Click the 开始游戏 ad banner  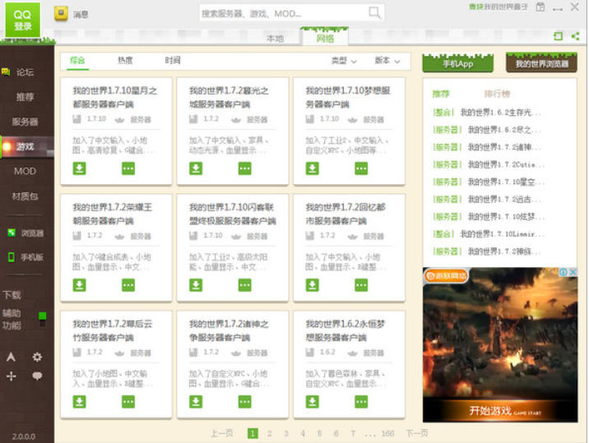tap(500, 344)
